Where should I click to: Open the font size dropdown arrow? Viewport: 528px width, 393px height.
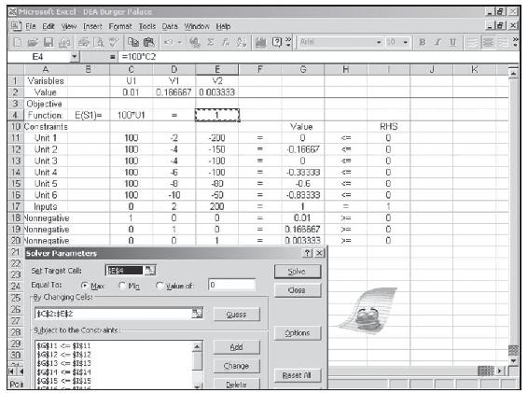coord(406,42)
